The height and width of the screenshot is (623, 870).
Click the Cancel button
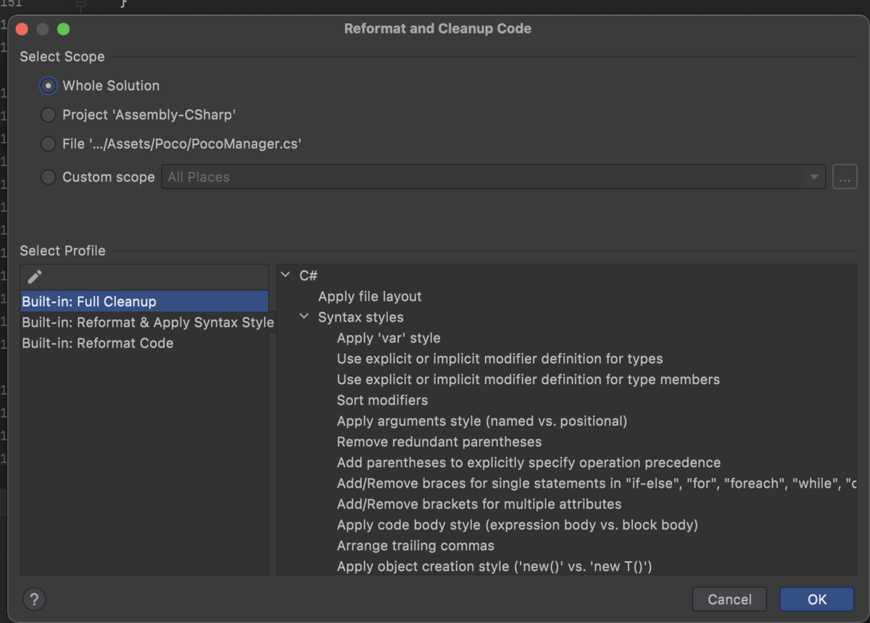pos(729,599)
